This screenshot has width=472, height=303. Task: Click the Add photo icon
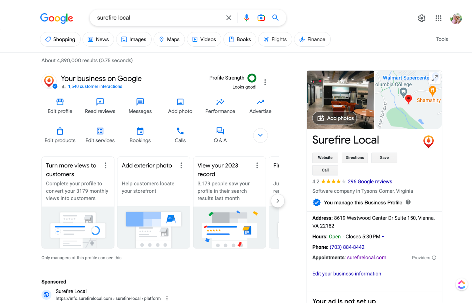(x=180, y=102)
